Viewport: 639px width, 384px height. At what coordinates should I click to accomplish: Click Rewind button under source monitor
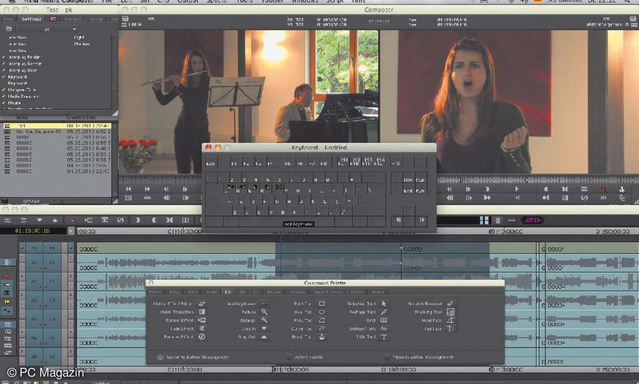[x=128, y=189]
